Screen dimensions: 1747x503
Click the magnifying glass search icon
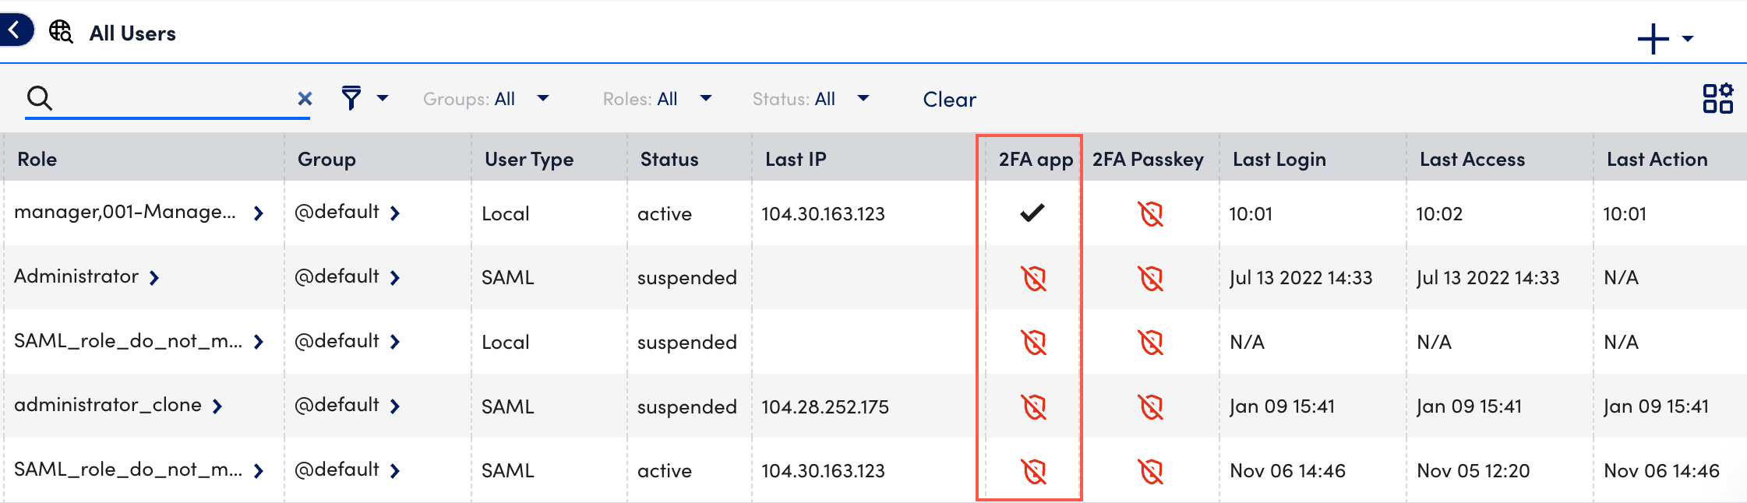click(41, 98)
